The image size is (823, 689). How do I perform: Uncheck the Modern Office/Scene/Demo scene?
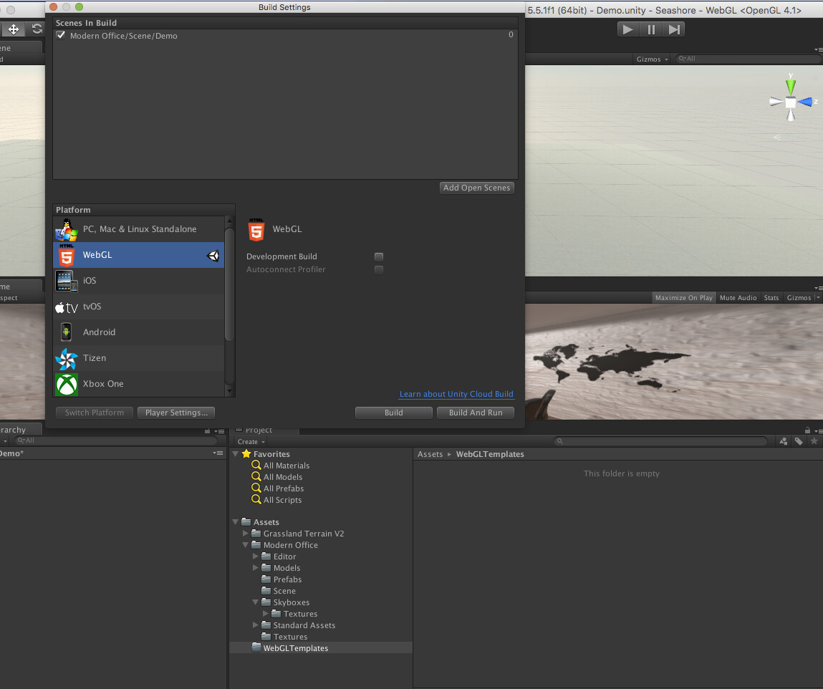tap(60, 35)
